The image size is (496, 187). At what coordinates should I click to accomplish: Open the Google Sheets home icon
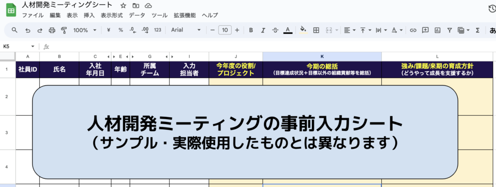coord(11,10)
